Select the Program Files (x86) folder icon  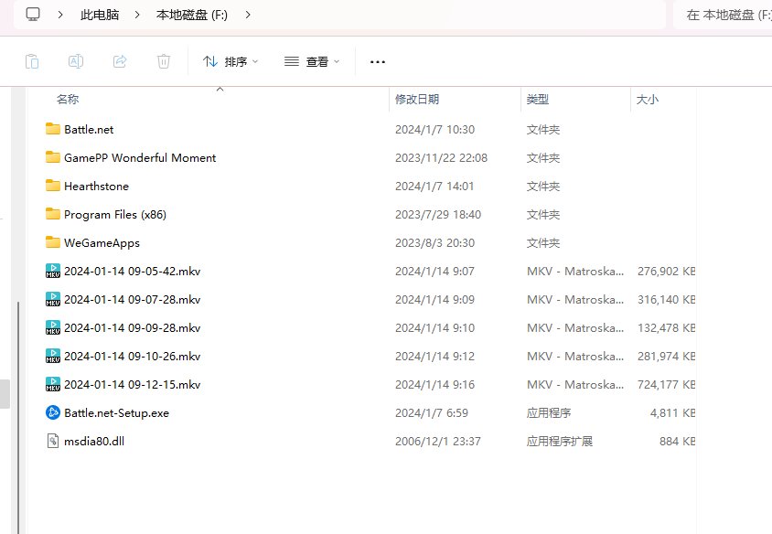[x=53, y=214]
